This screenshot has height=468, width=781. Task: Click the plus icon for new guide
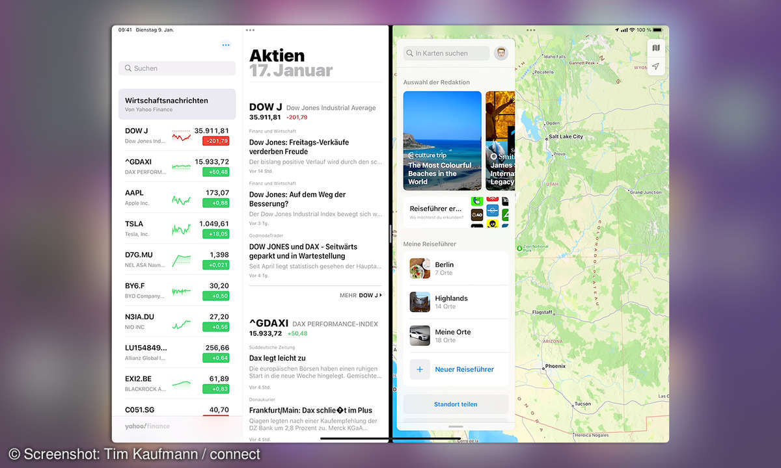click(420, 369)
